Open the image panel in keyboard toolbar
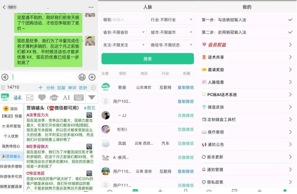This screenshot has height=194, width=297. [29, 98]
